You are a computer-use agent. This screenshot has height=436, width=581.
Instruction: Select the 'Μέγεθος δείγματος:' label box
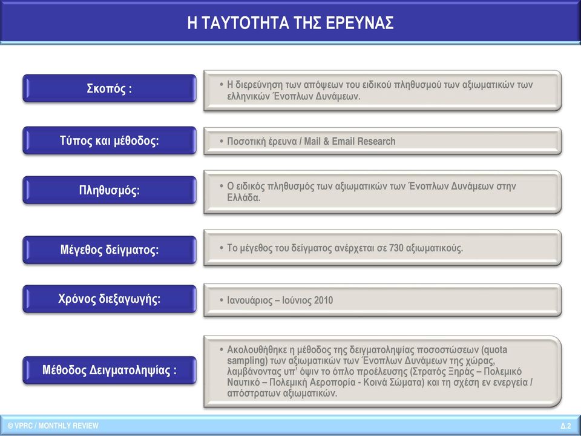point(110,250)
